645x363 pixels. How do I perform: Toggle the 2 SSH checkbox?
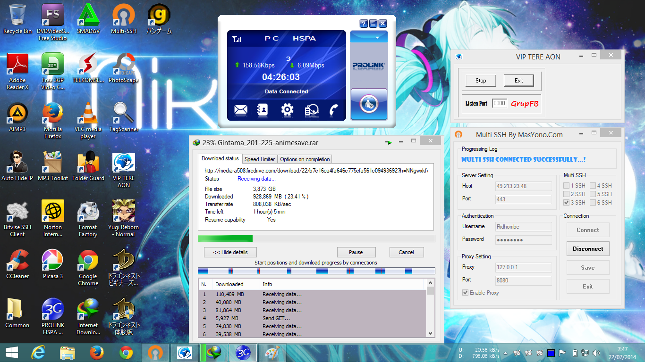(x=566, y=194)
